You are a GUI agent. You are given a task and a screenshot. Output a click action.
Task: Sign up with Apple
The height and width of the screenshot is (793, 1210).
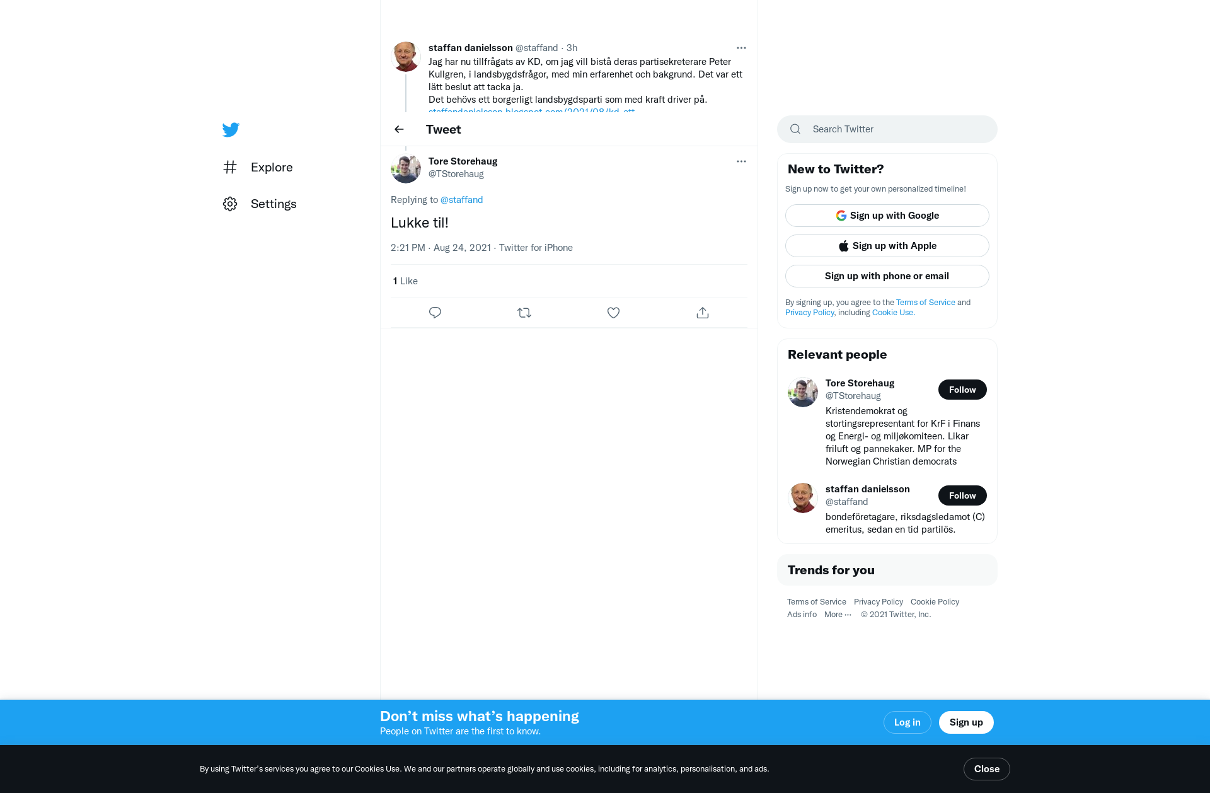tap(887, 246)
